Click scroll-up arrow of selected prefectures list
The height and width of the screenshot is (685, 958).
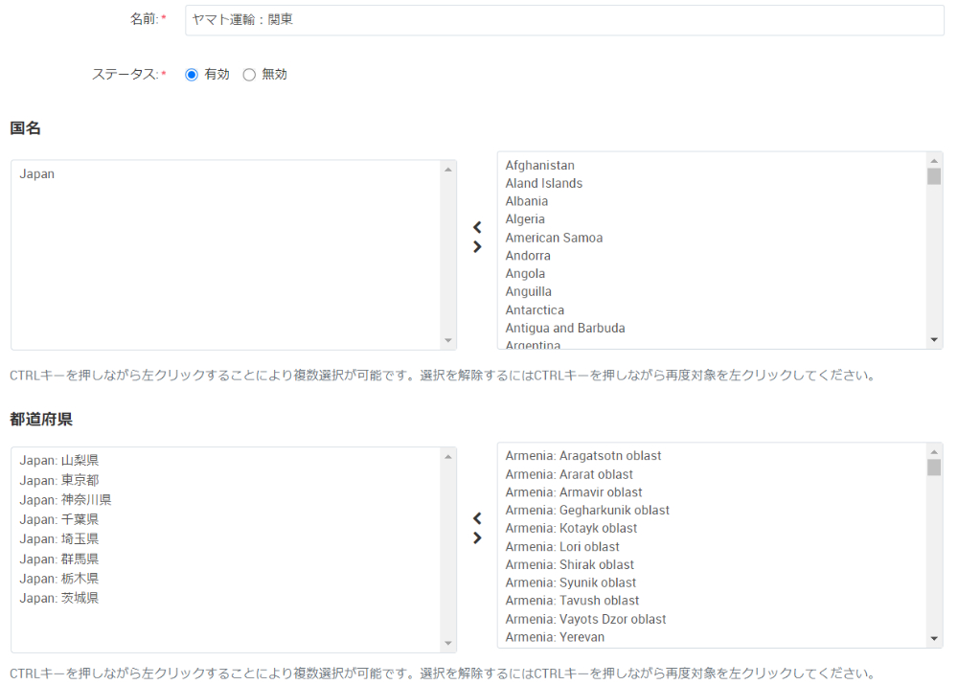[447, 457]
